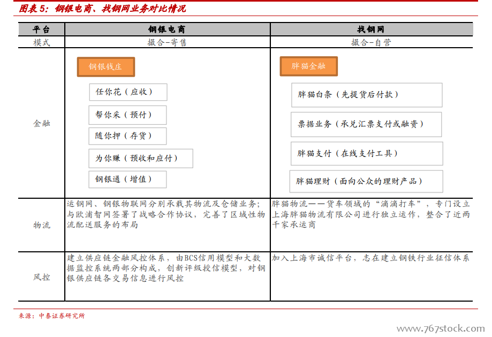Click the '胖猫支付（在线支付工具）' box
492x337 pixels.
tap(367, 154)
